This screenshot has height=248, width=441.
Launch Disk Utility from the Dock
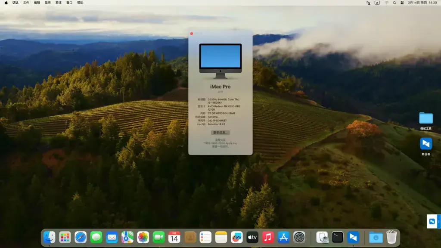322,237
